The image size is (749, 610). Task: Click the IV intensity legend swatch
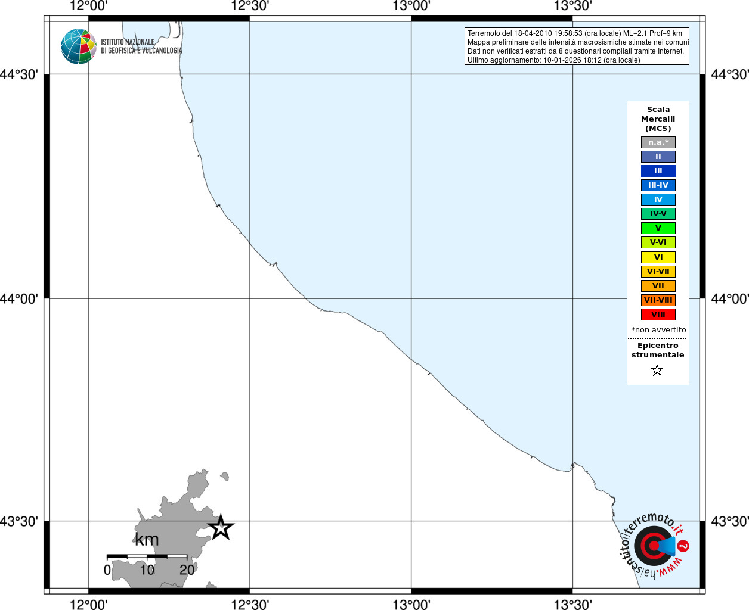pyautogui.click(x=658, y=200)
